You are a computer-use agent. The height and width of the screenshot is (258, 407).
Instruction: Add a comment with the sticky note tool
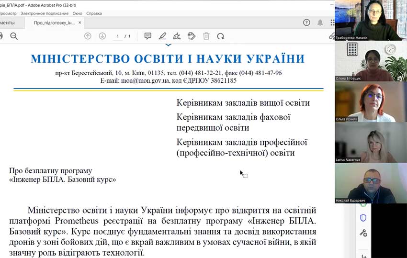tap(148, 36)
